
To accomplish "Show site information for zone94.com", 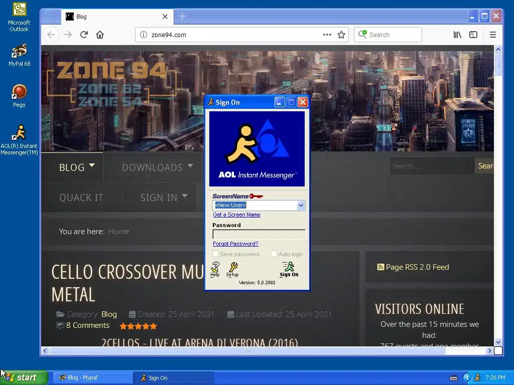I will coord(143,35).
